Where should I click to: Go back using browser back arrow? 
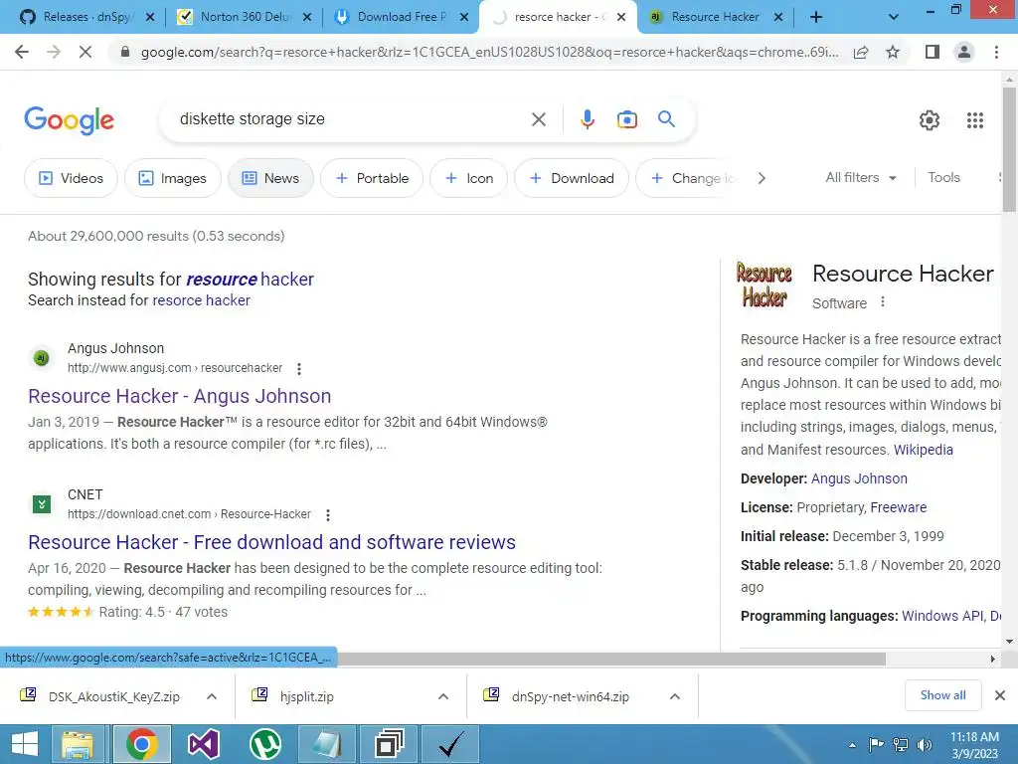coord(22,52)
